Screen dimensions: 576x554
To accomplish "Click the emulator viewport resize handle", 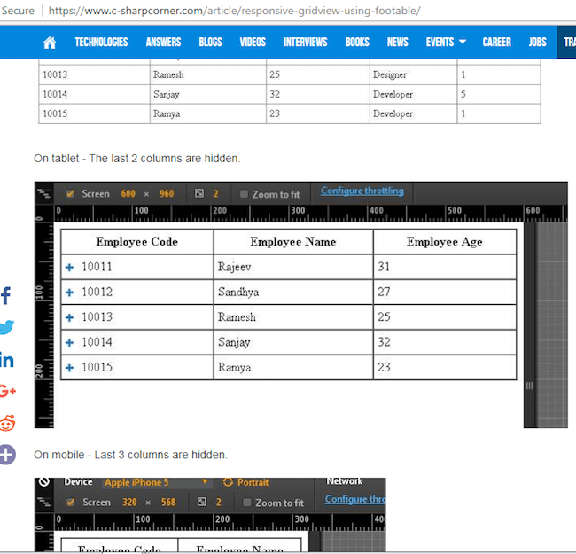I will [x=529, y=386].
